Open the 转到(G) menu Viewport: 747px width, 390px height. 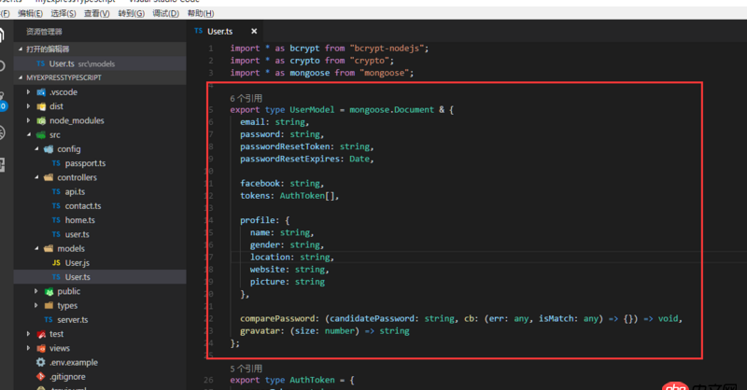131,13
